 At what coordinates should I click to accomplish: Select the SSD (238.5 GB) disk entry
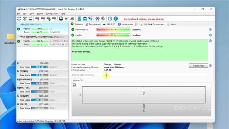click(x=43, y=28)
